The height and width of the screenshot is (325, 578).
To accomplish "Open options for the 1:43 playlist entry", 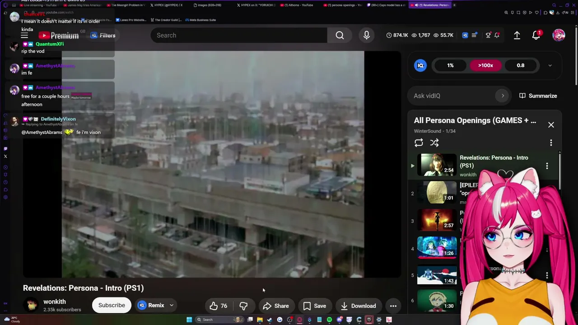I will pos(547,275).
